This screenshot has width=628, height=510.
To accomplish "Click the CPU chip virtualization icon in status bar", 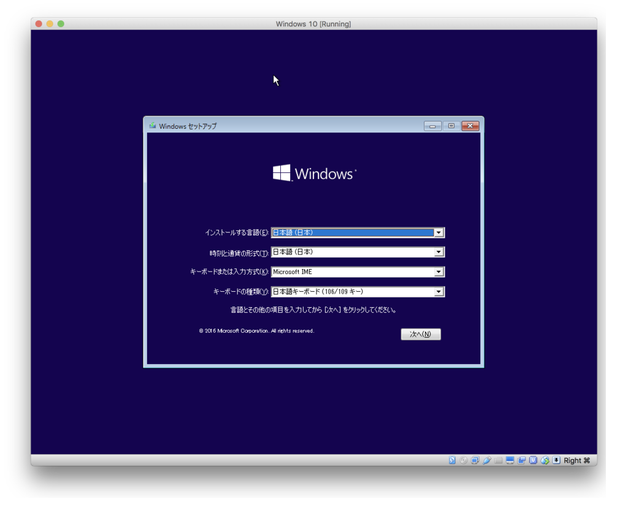I will point(533,460).
